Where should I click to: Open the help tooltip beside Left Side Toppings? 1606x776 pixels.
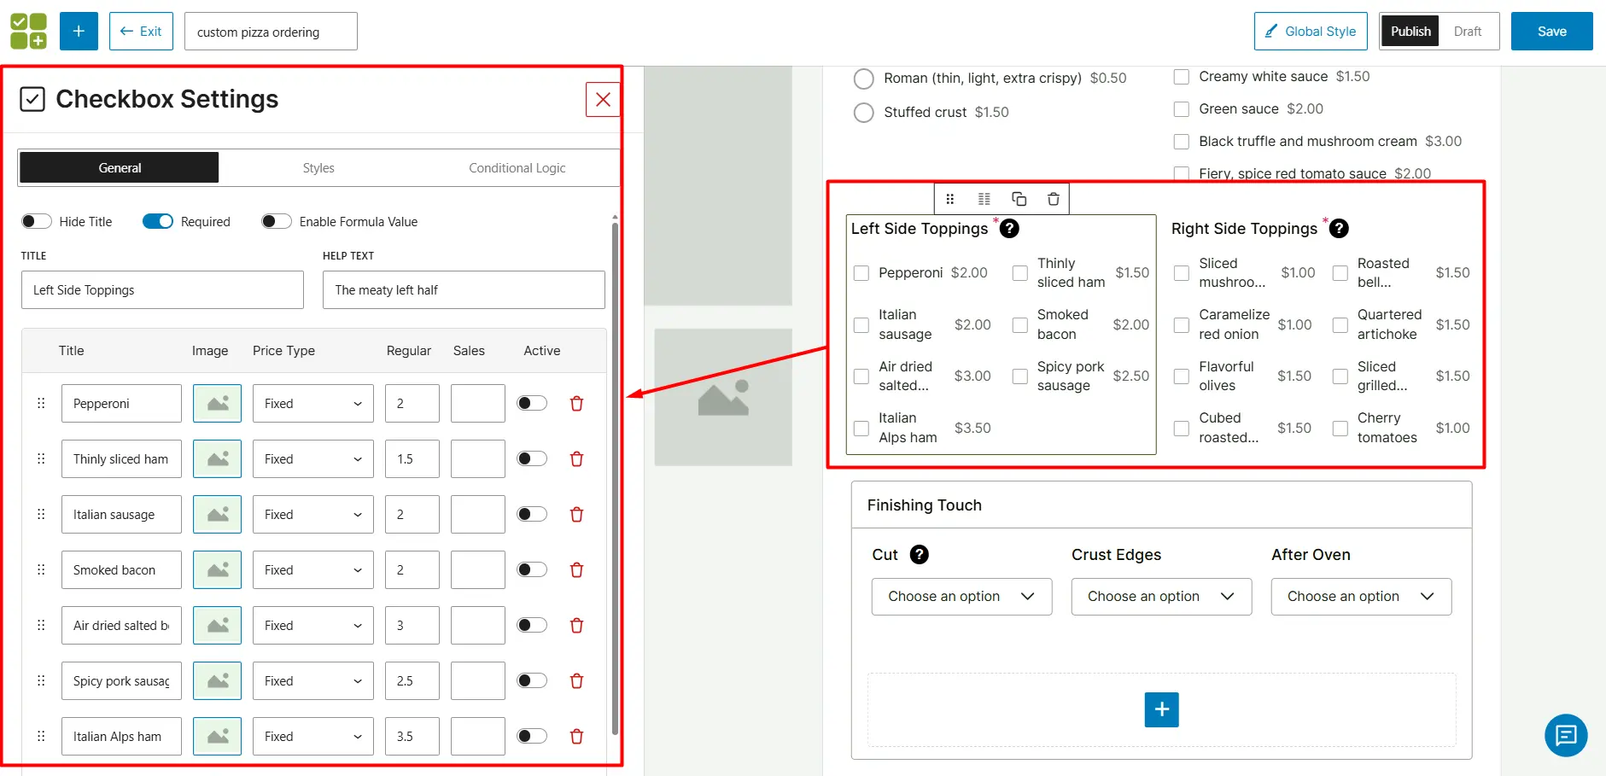tap(1009, 229)
